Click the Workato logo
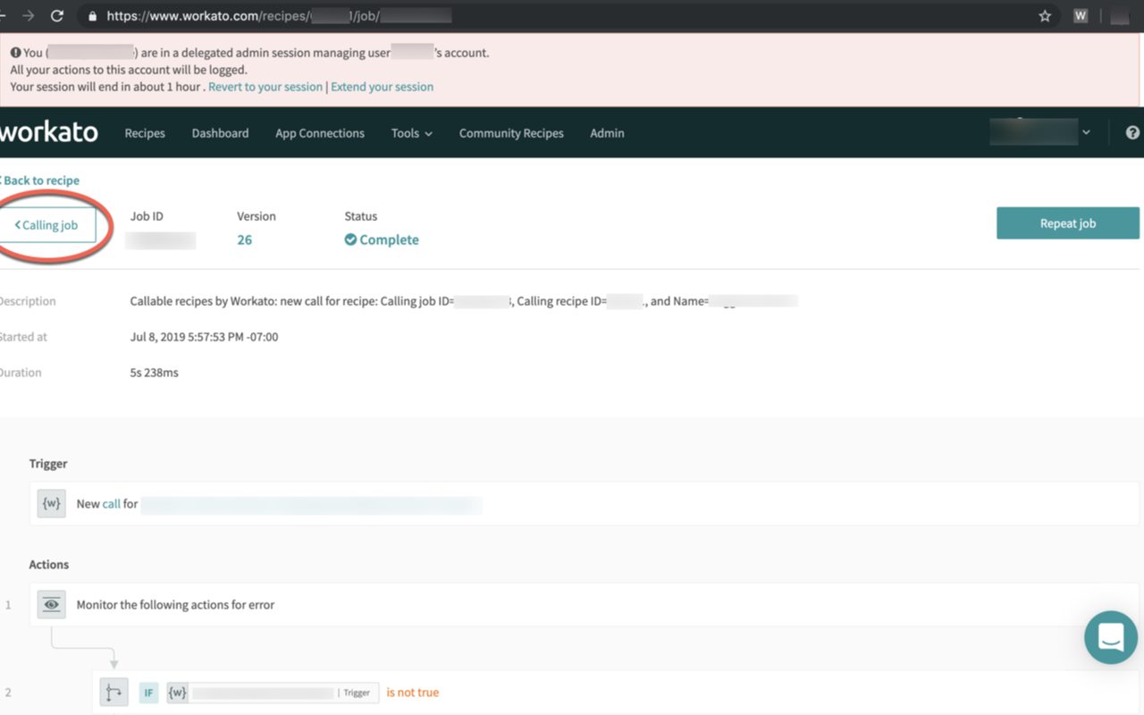1144x715 pixels. coord(49,132)
